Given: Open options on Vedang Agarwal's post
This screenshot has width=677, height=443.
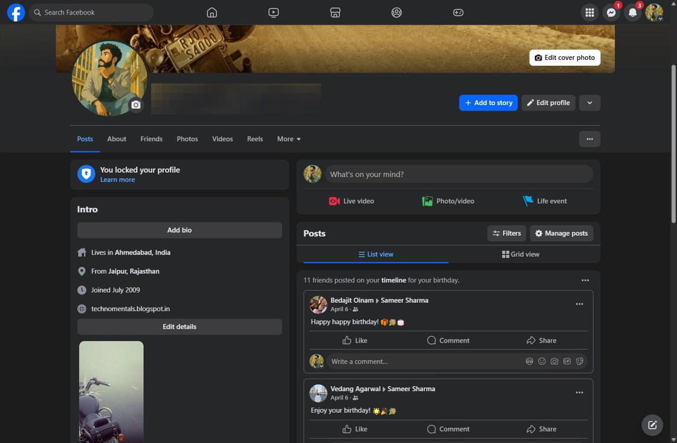Looking at the screenshot, I should (x=580, y=392).
